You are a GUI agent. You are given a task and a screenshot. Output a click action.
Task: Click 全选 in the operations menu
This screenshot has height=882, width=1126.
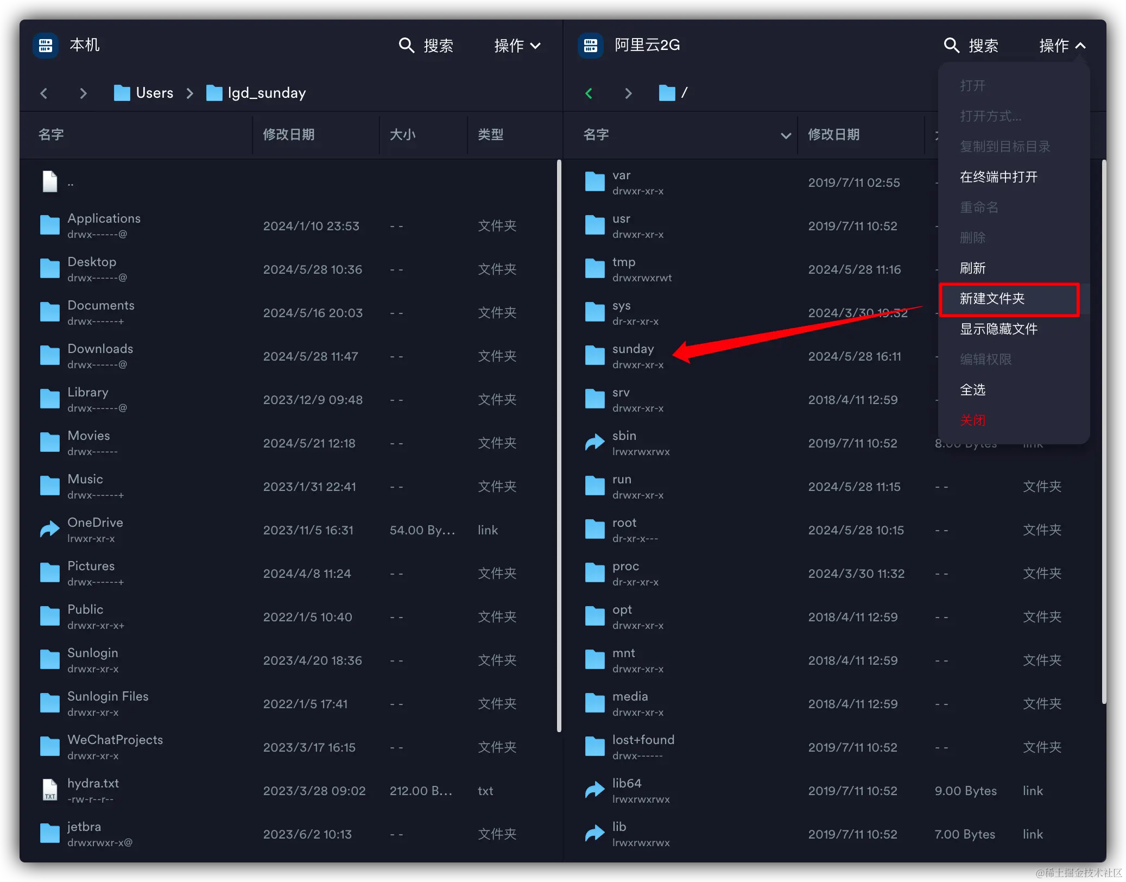(972, 390)
